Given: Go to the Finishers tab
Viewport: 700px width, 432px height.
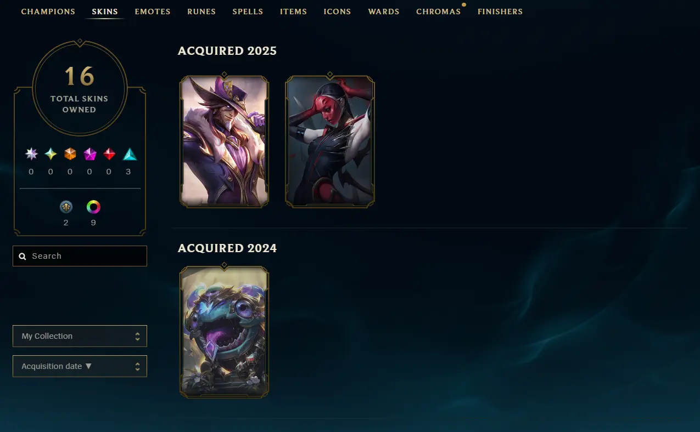Looking at the screenshot, I should [x=500, y=12].
